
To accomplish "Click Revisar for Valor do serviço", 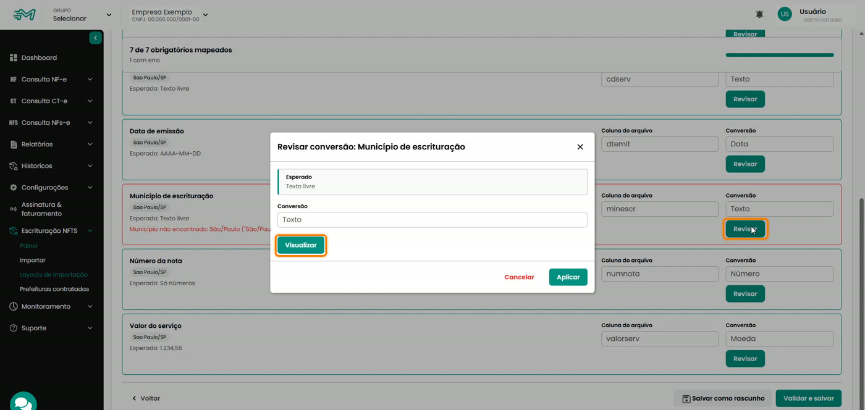I will [x=745, y=359].
